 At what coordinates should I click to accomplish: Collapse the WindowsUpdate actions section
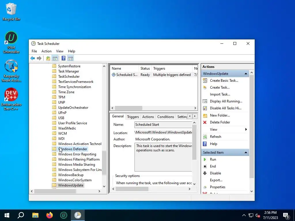click(246, 74)
